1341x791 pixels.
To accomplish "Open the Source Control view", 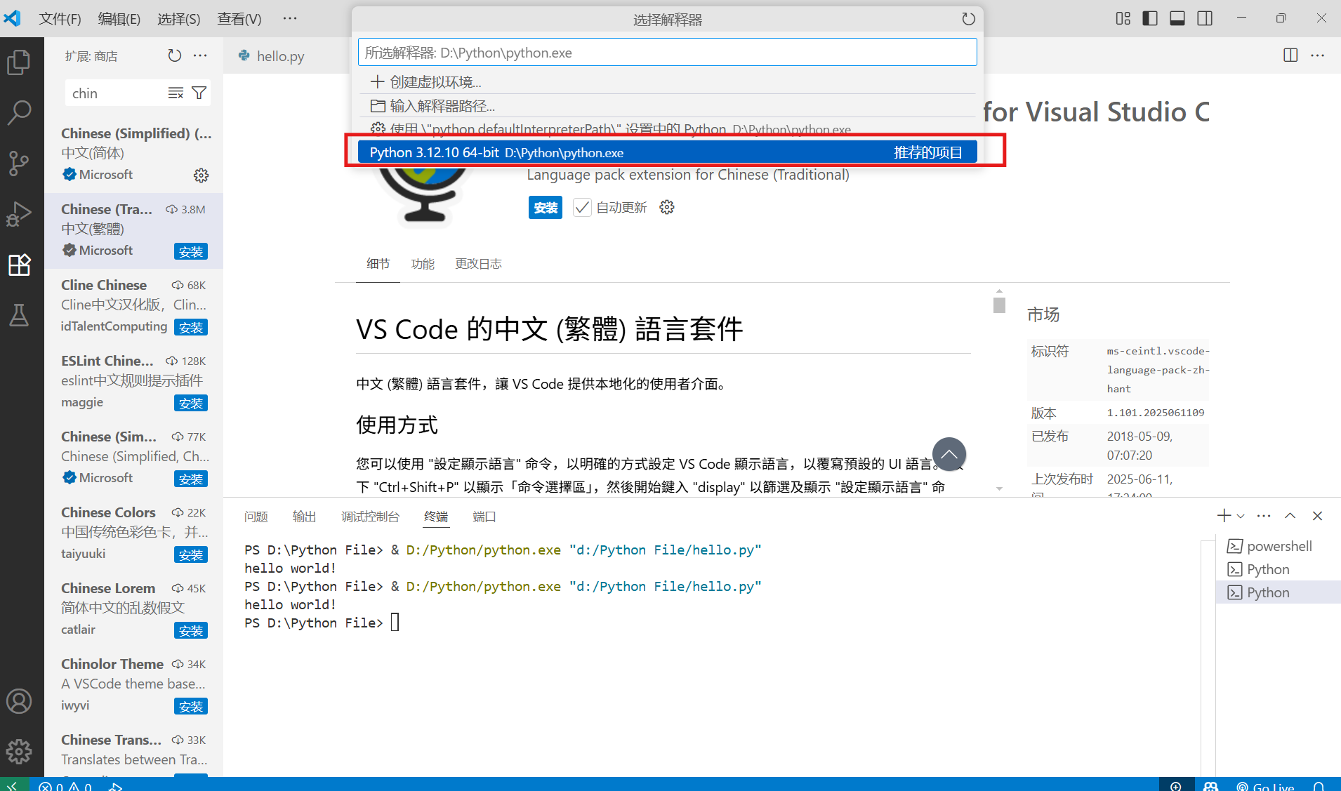I will tap(19, 164).
